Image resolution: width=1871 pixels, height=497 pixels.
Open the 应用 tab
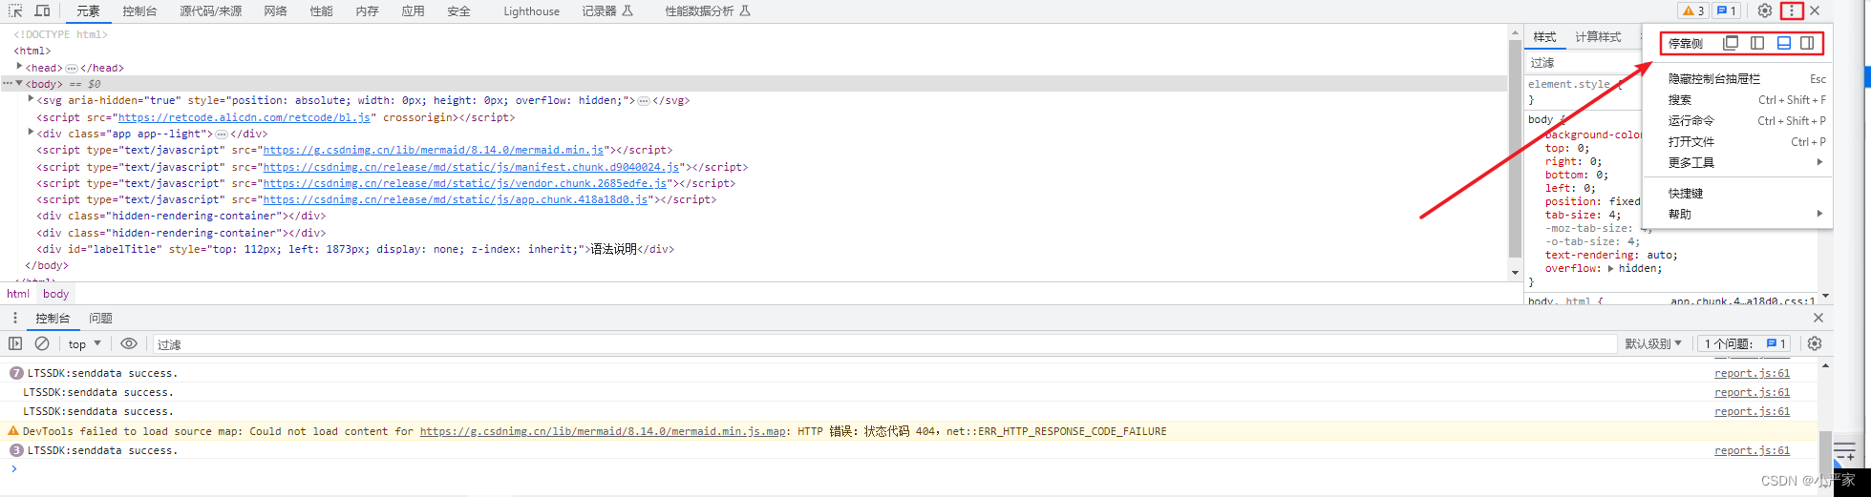pyautogui.click(x=413, y=11)
